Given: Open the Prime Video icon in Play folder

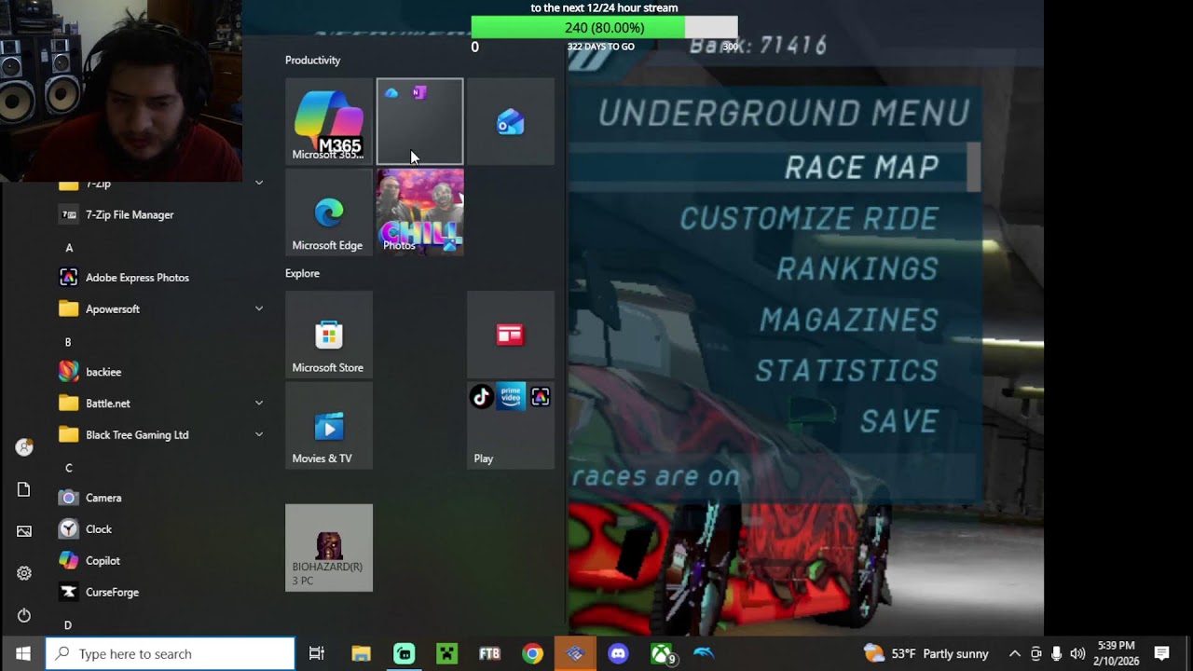Looking at the screenshot, I should tap(511, 398).
